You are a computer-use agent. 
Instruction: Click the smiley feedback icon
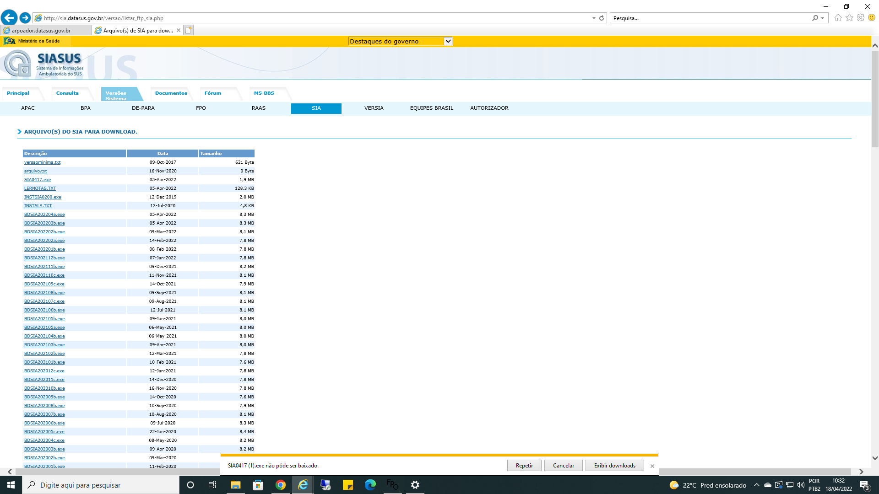click(x=871, y=17)
